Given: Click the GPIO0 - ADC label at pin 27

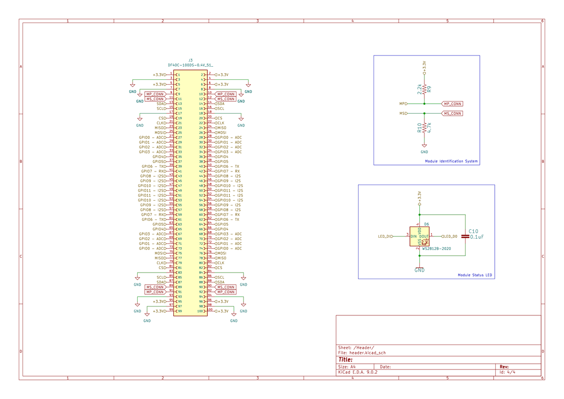Looking at the screenshot, I should tap(153, 138).
